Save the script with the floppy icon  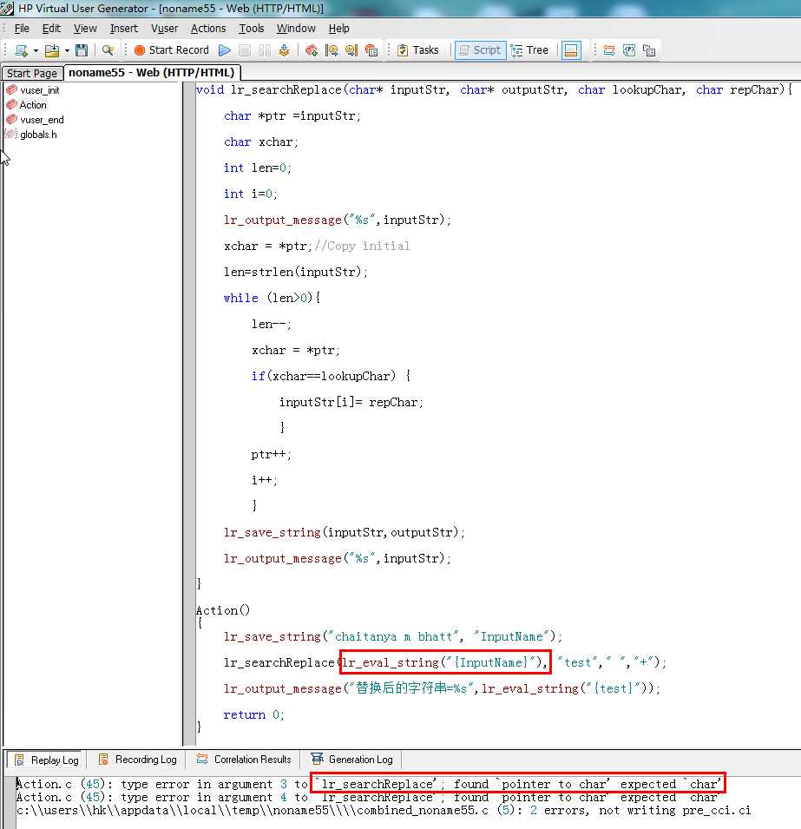click(82, 50)
